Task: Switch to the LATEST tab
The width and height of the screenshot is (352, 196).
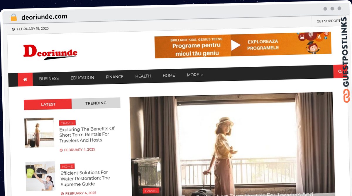Action: click(48, 104)
